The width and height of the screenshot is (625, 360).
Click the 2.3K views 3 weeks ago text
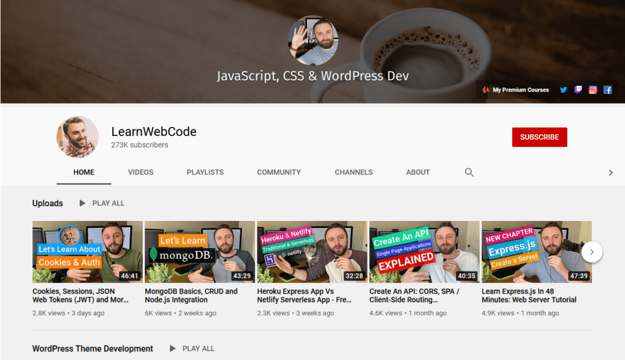(296, 313)
